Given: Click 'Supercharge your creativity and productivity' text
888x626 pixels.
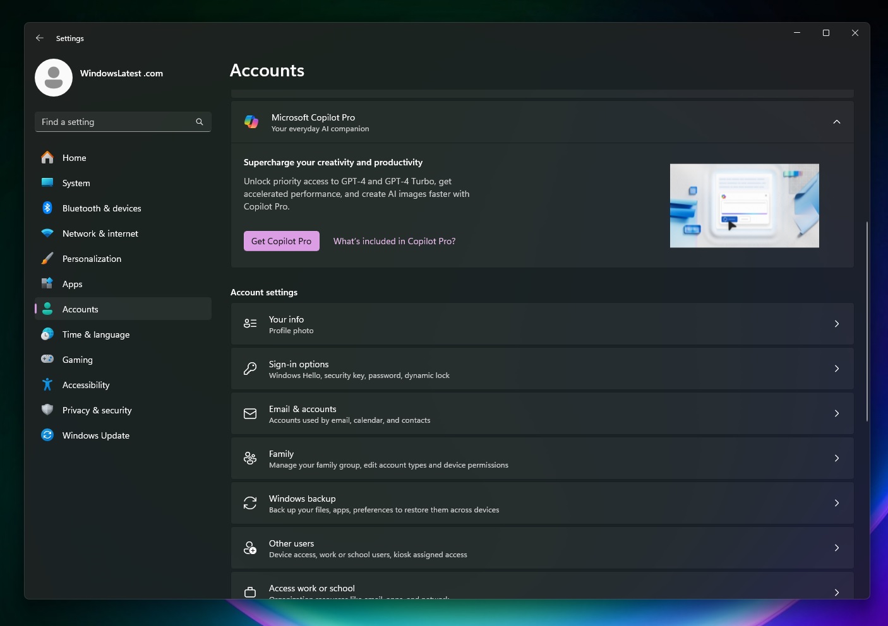Looking at the screenshot, I should pos(333,162).
